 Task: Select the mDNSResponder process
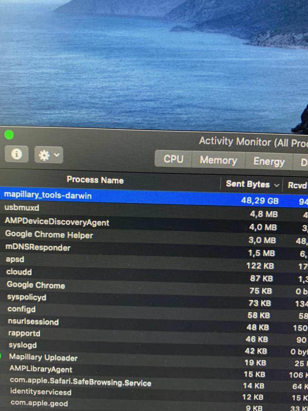(x=38, y=247)
